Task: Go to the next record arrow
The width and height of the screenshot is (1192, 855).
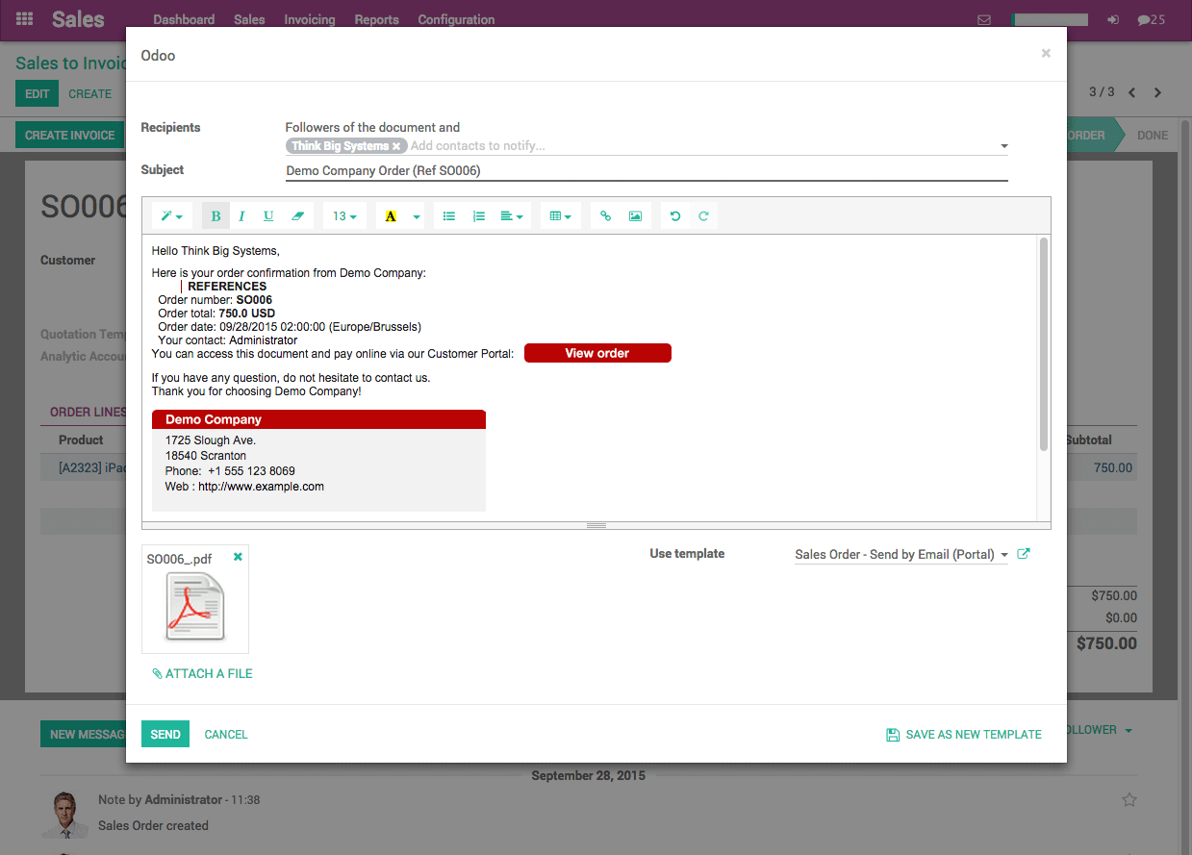Action: pos(1157,92)
